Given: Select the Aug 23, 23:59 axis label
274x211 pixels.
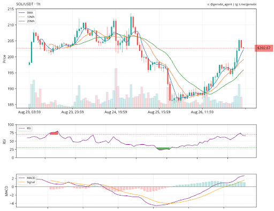Looking at the screenshot, I should [73, 112].
